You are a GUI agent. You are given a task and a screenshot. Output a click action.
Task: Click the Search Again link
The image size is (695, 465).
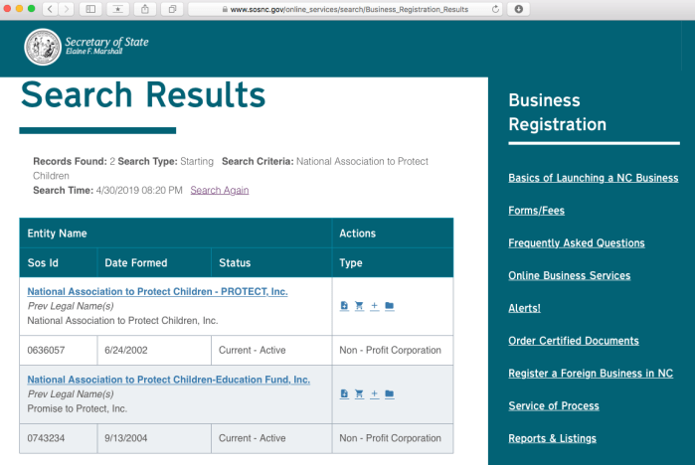219,190
